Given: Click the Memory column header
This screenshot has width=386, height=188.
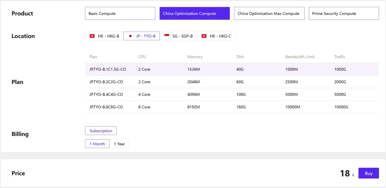Looking at the screenshot, I should [x=195, y=57].
